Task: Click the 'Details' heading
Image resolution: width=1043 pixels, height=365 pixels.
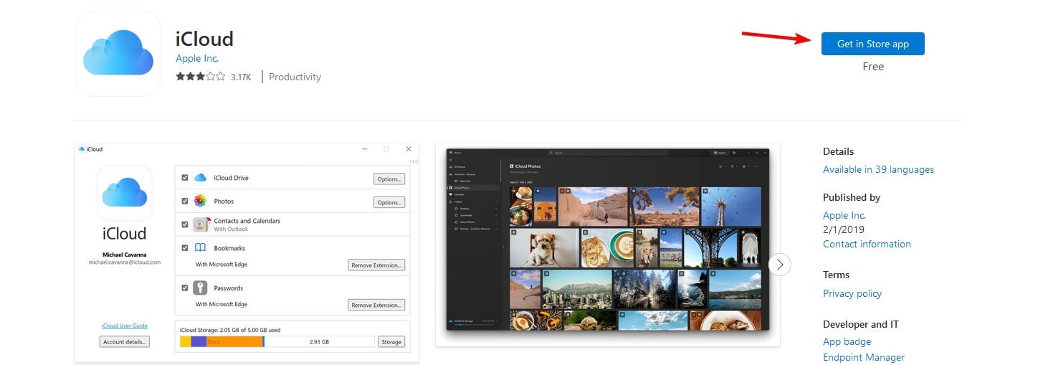Action: [839, 151]
